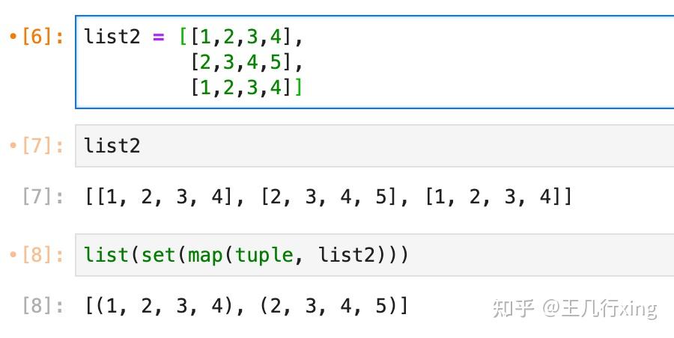Click the nested list output of cell 7
This screenshot has height=338, width=674.
point(329,197)
